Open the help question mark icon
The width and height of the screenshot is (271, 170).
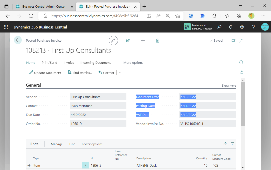click(x=253, y=27)
